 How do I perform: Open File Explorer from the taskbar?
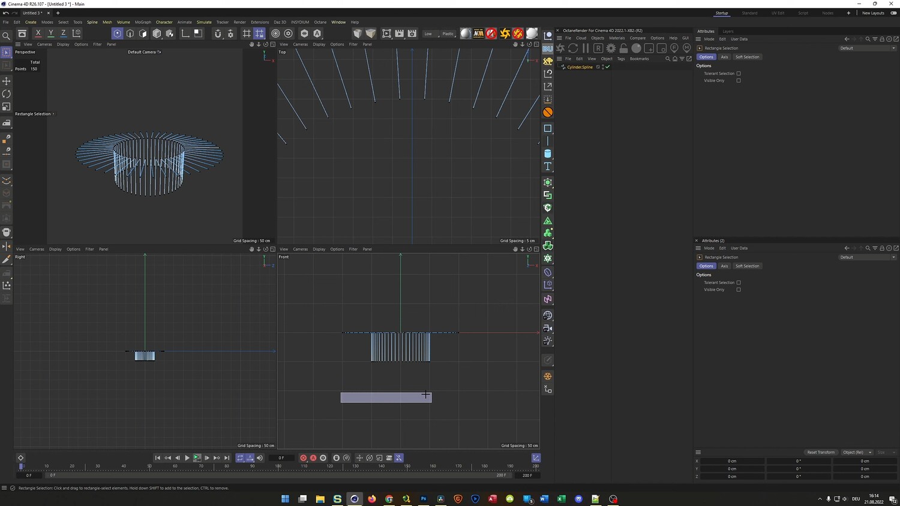coord(320,499)
